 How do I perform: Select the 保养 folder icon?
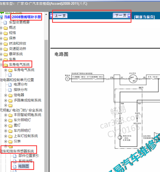6,39
